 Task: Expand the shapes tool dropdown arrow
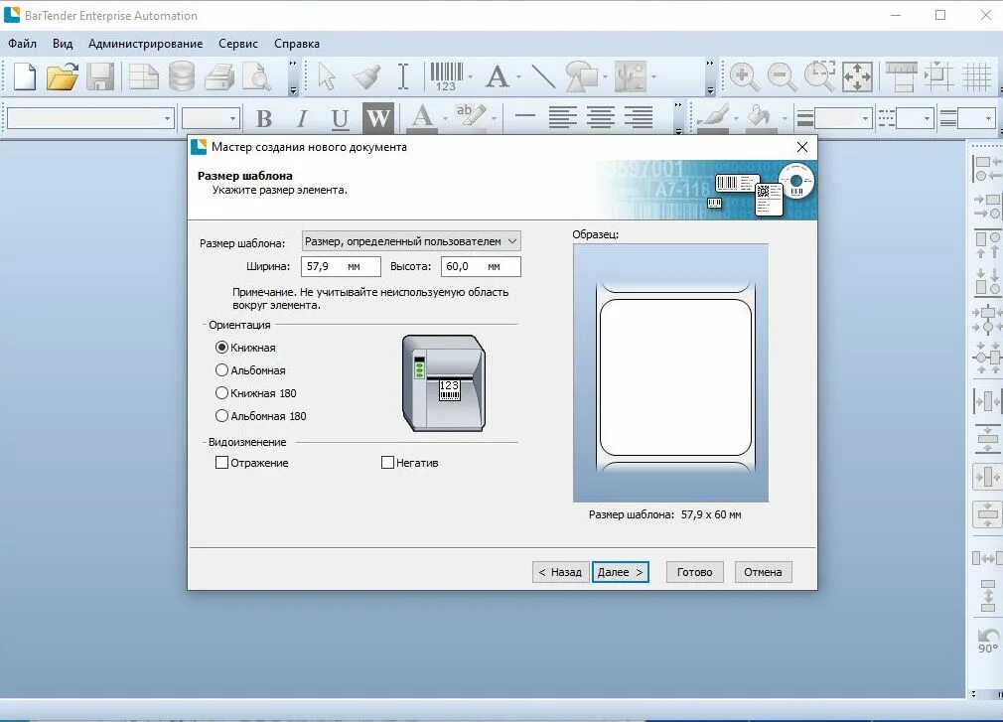(605, 77)
